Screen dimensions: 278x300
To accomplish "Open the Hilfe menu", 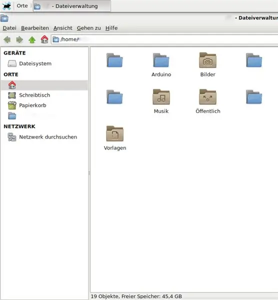I will [111, 28].
